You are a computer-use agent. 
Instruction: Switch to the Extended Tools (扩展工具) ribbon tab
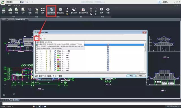click(17, 5)
